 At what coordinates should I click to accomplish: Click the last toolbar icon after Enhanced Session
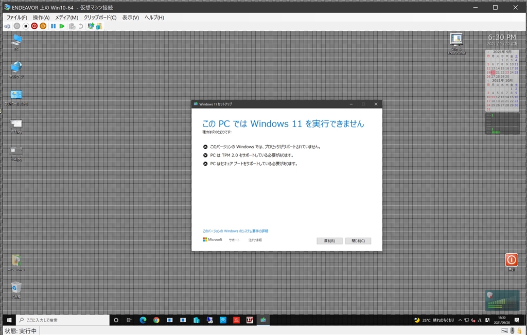[99, 26]
